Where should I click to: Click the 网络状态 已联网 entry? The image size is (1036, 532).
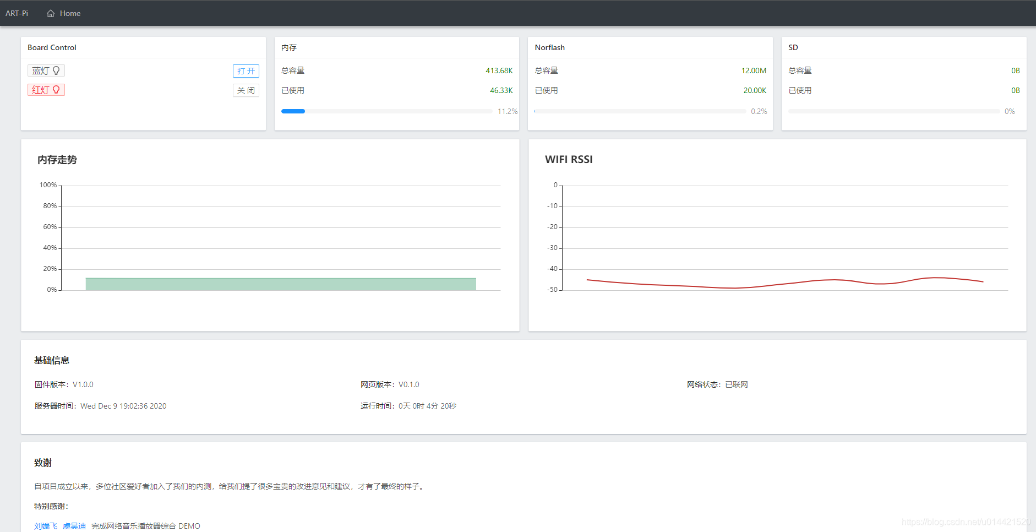coord(717,384)
